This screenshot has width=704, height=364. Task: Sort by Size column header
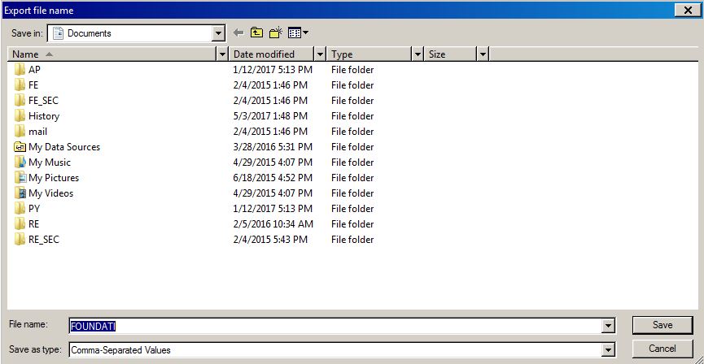click(x=451, y=54)
